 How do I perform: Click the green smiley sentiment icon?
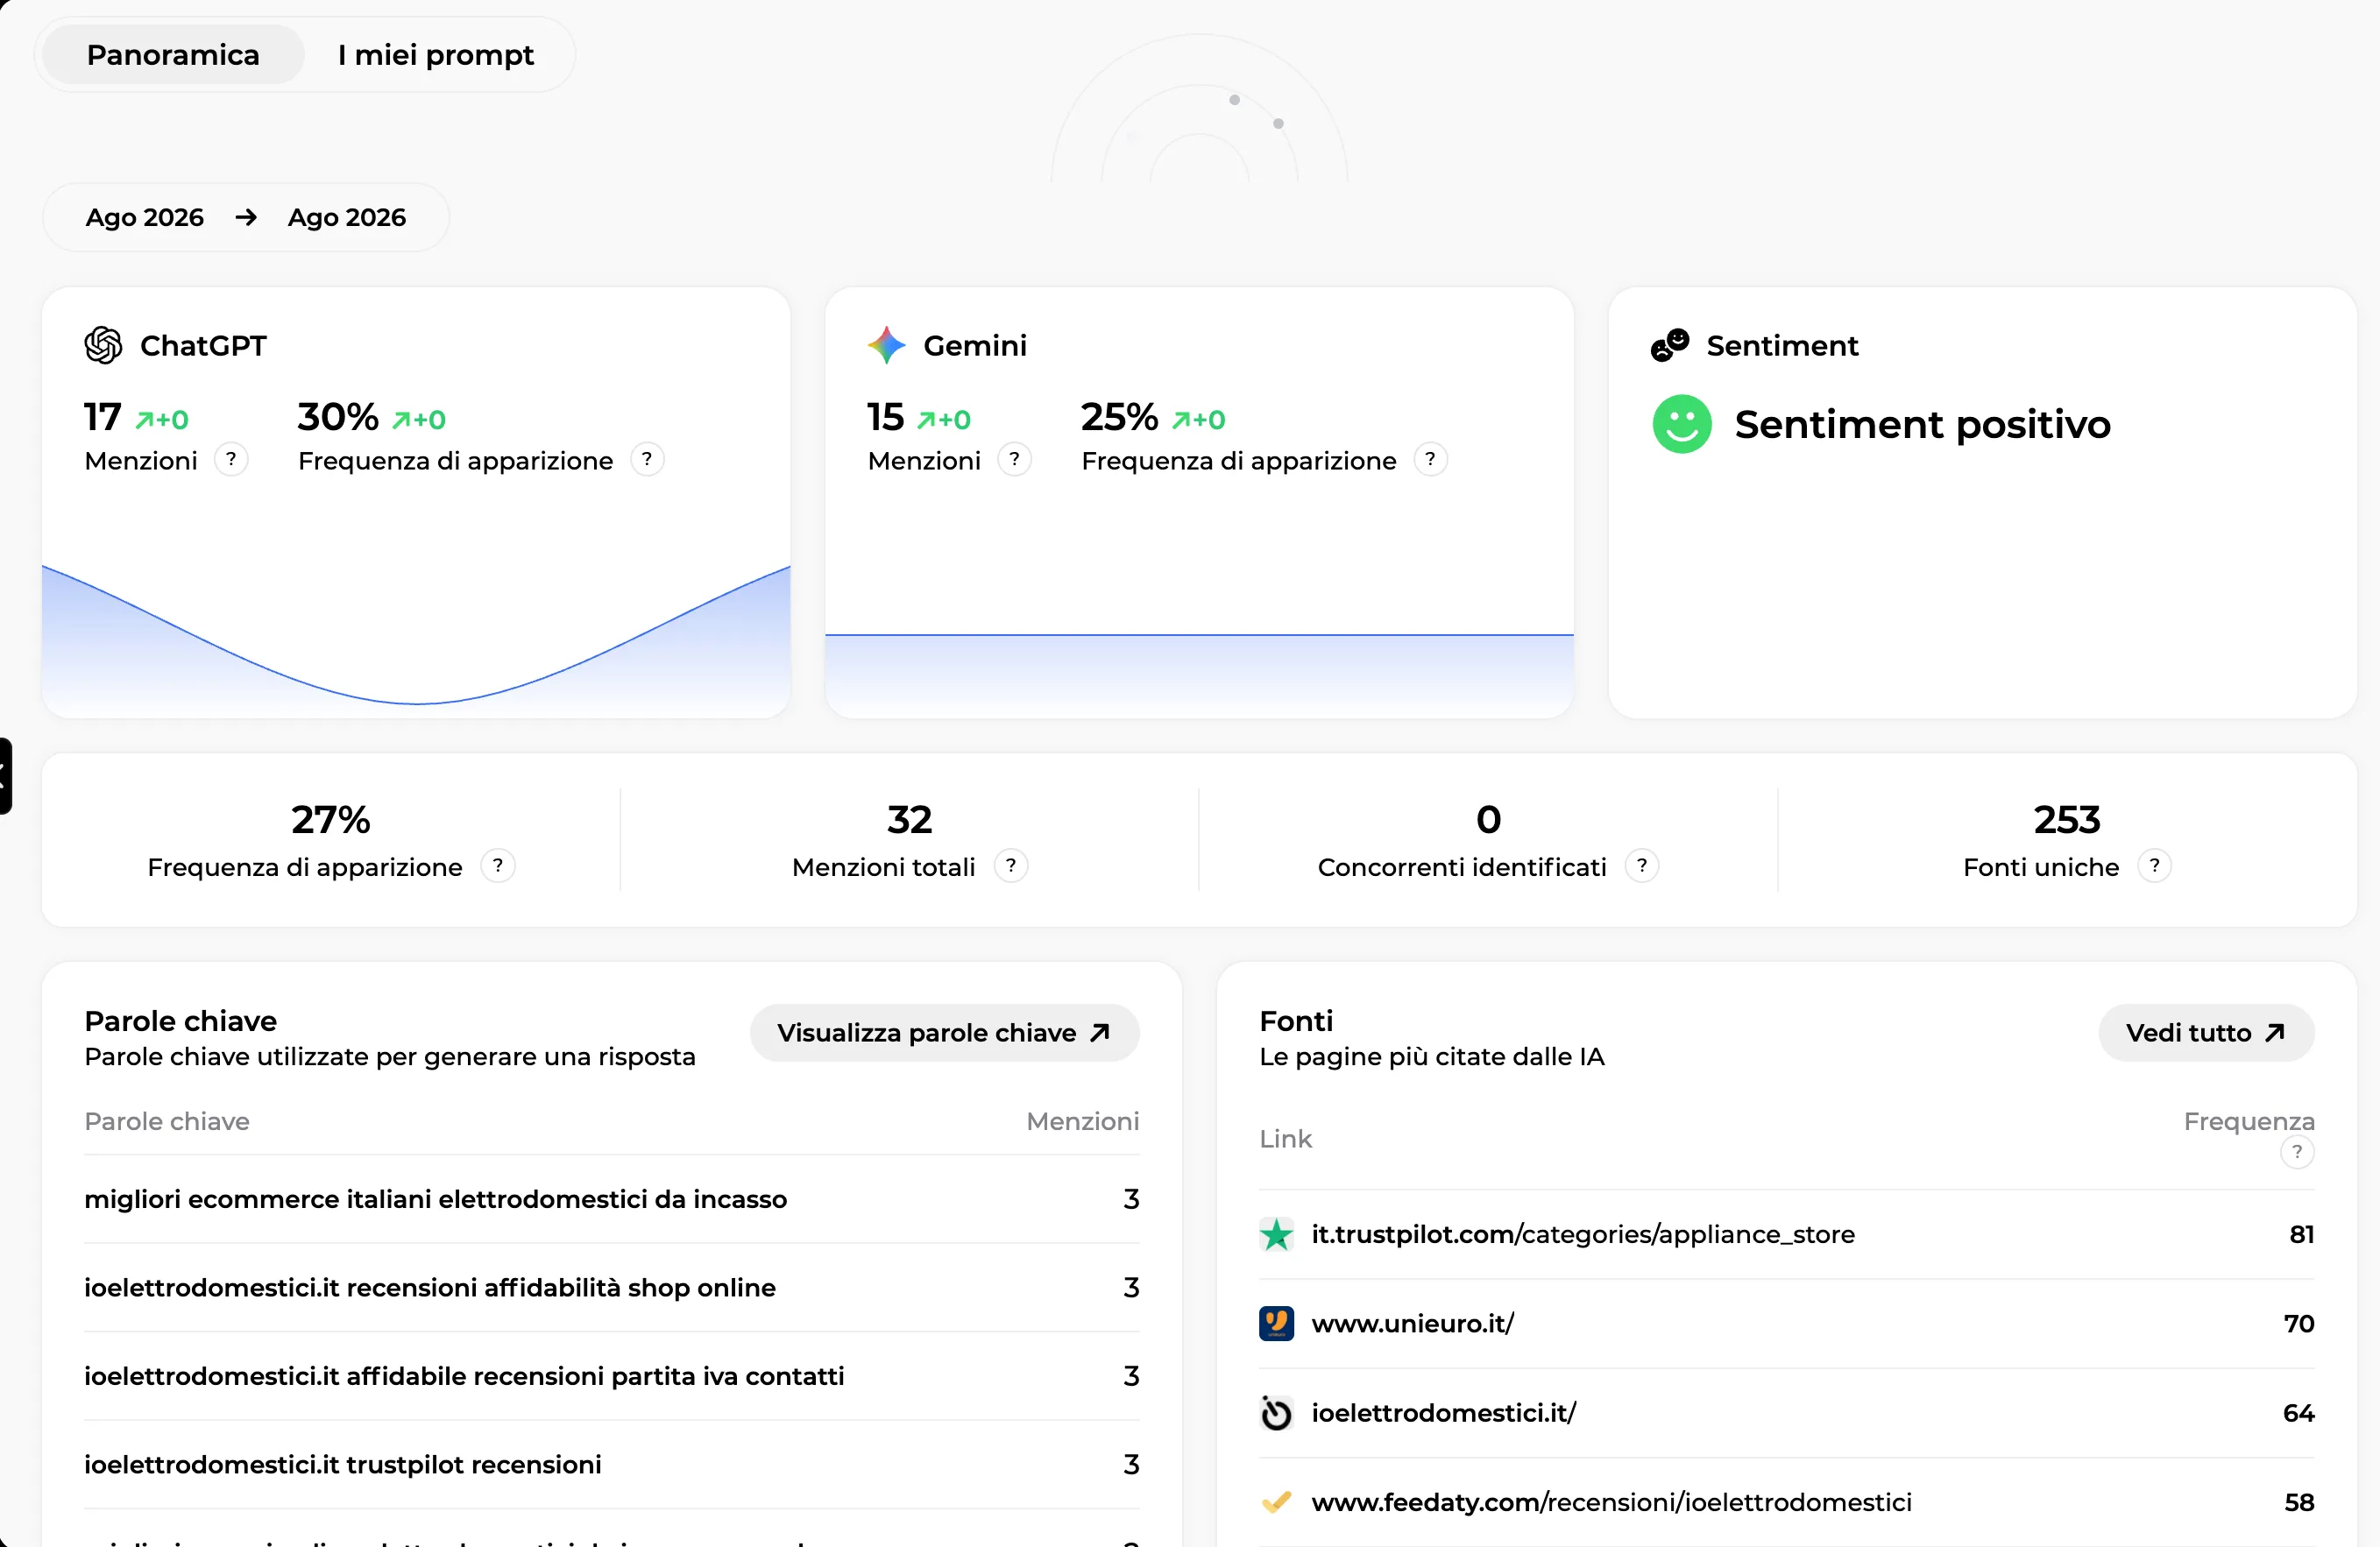coord(1682,424)
